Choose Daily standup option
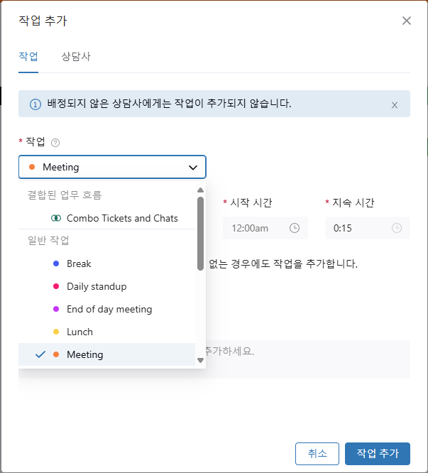The height and width of the screenshot is (473, 428). click(106, 286)
